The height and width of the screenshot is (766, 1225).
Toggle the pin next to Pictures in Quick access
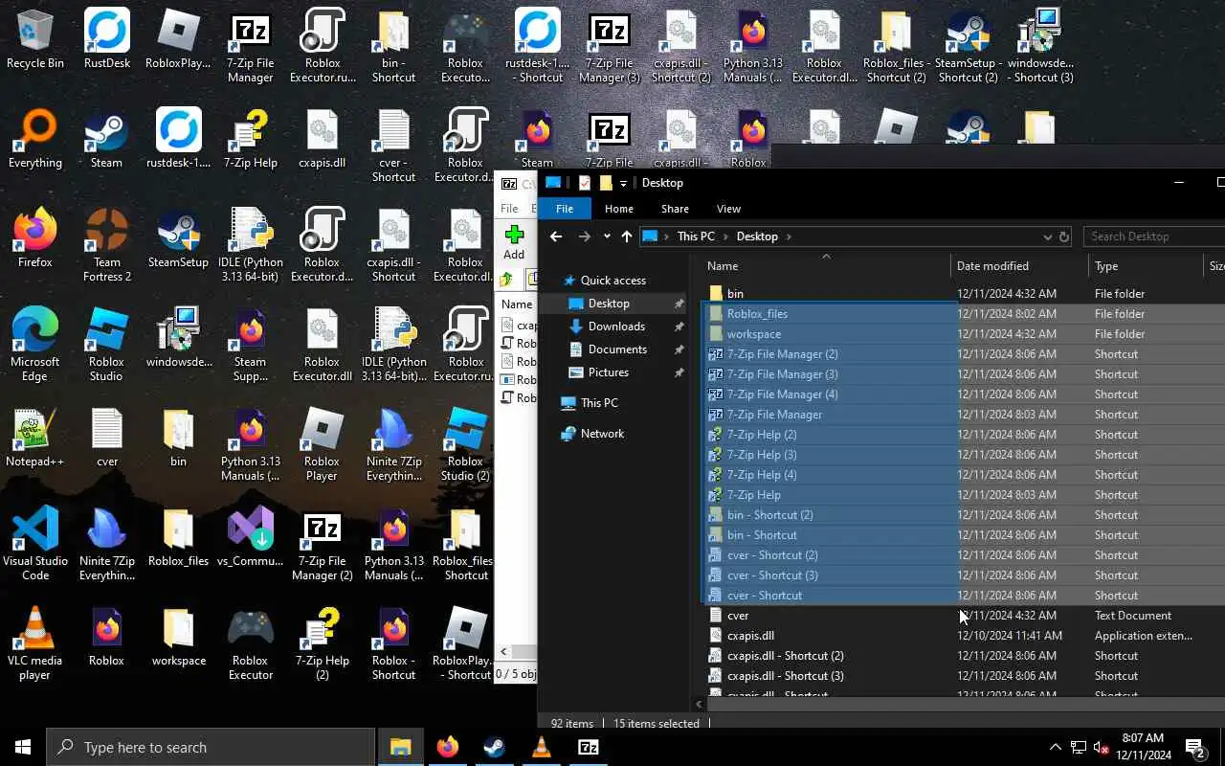tap(679, 372)
